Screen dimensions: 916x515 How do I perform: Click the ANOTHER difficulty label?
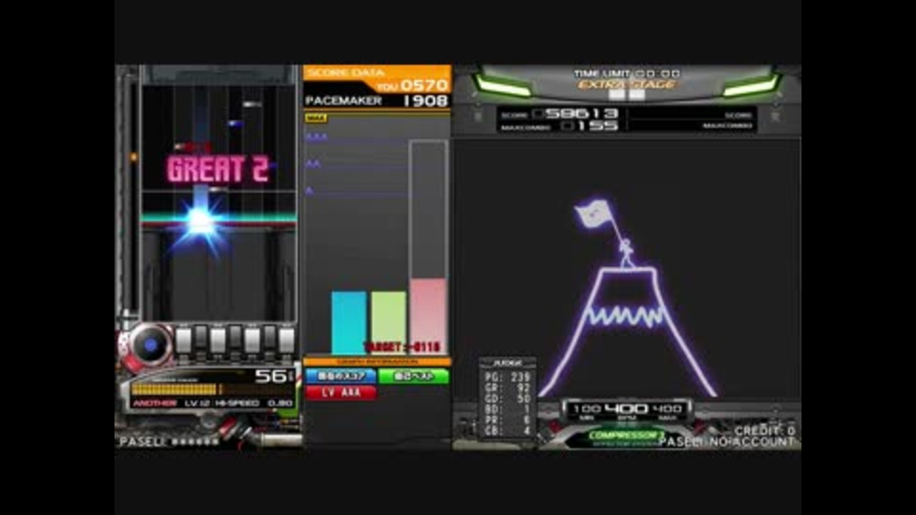[155, 403]
